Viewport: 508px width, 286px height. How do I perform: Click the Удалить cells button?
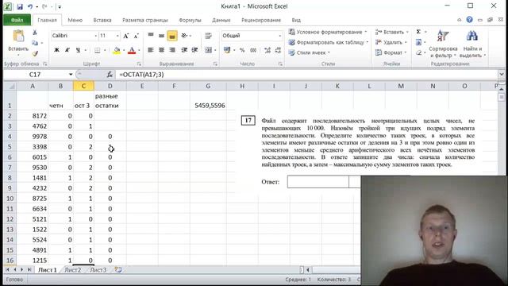pyautogui.click(x=391, y=42)
